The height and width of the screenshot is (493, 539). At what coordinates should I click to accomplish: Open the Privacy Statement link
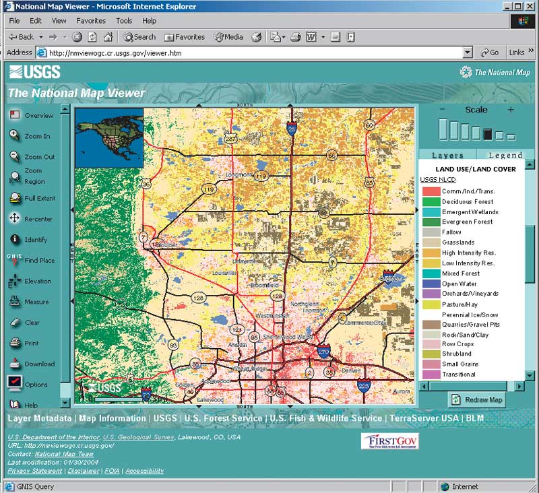coord(35,471)
